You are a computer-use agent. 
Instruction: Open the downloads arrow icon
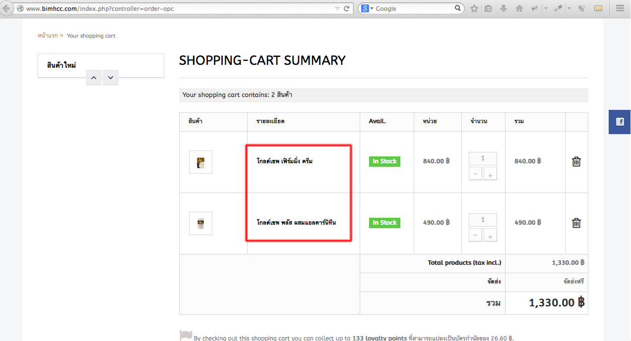pyautogui.click(x=504, y=8)
